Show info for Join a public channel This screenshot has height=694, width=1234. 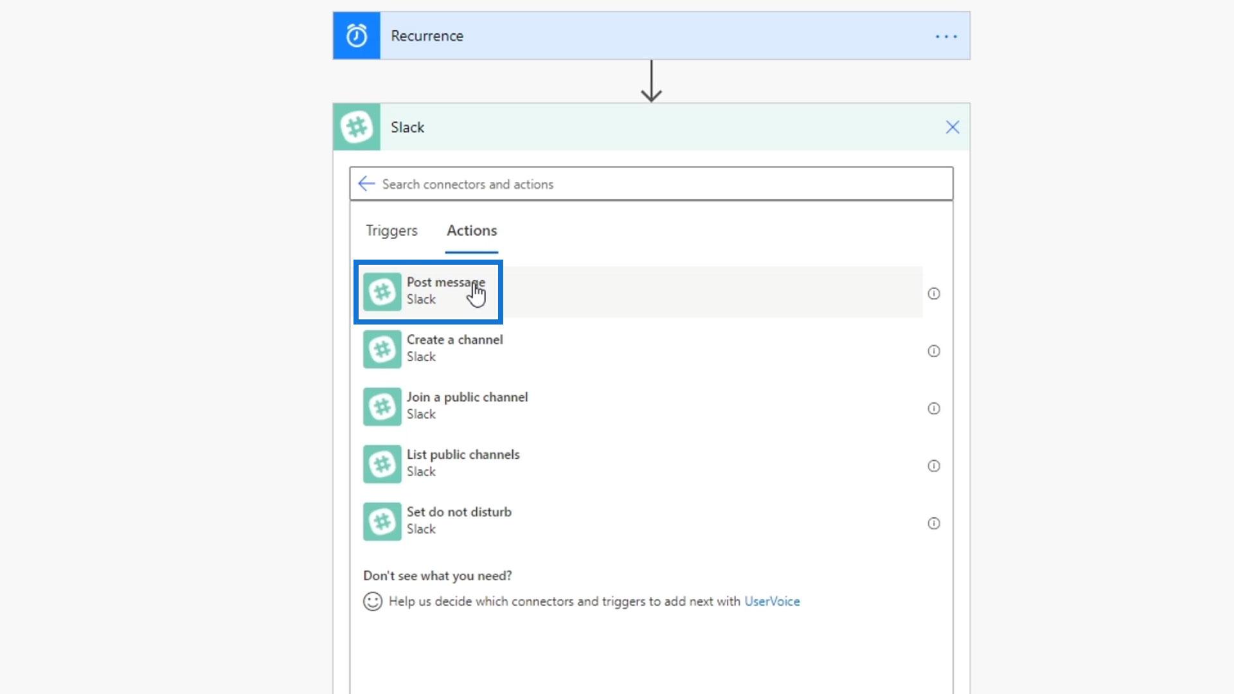pyautogui.click(x=933, y=409)
